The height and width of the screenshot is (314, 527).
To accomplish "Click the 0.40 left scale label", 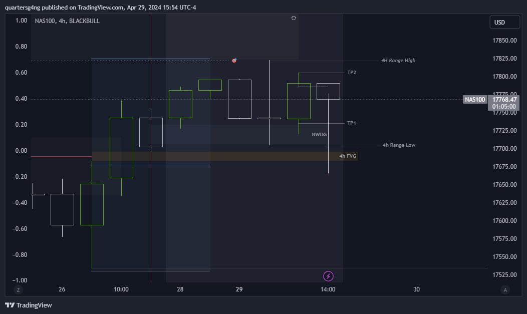I will click(21, 99).
